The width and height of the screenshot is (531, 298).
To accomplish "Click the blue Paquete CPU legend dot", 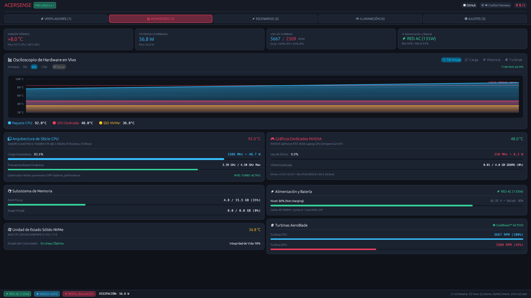I will pos(9,123).
